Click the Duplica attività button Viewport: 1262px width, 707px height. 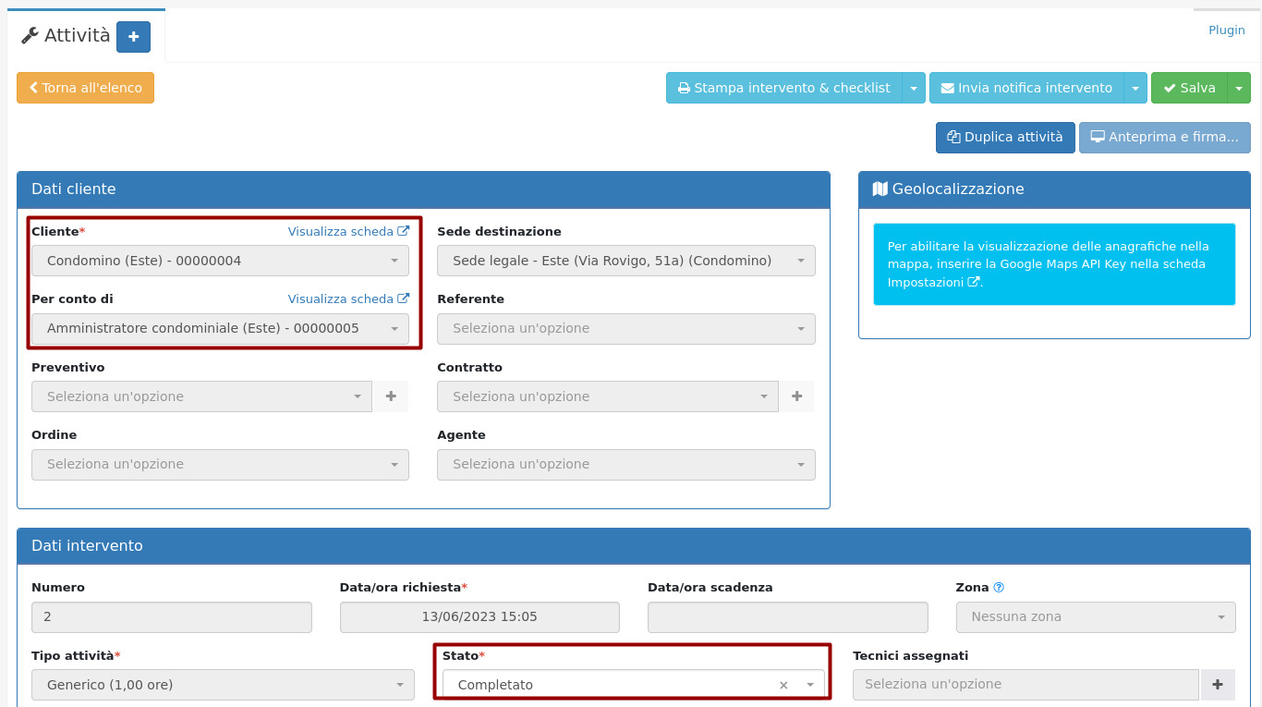pos(1005,138)
